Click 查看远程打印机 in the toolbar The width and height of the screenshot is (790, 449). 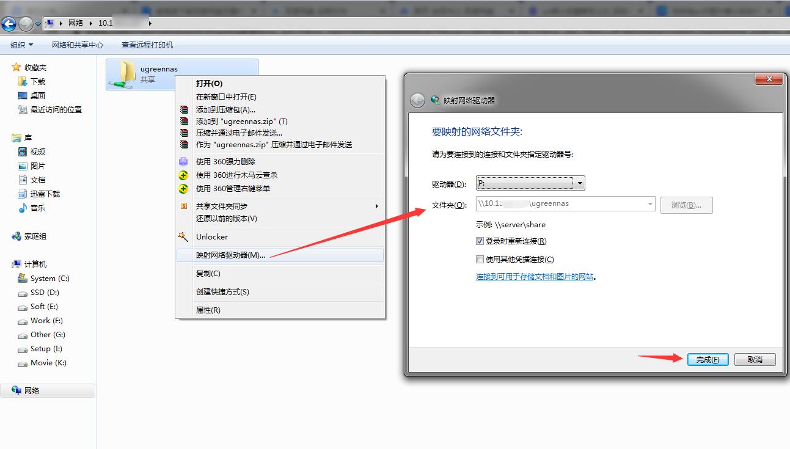147,45
